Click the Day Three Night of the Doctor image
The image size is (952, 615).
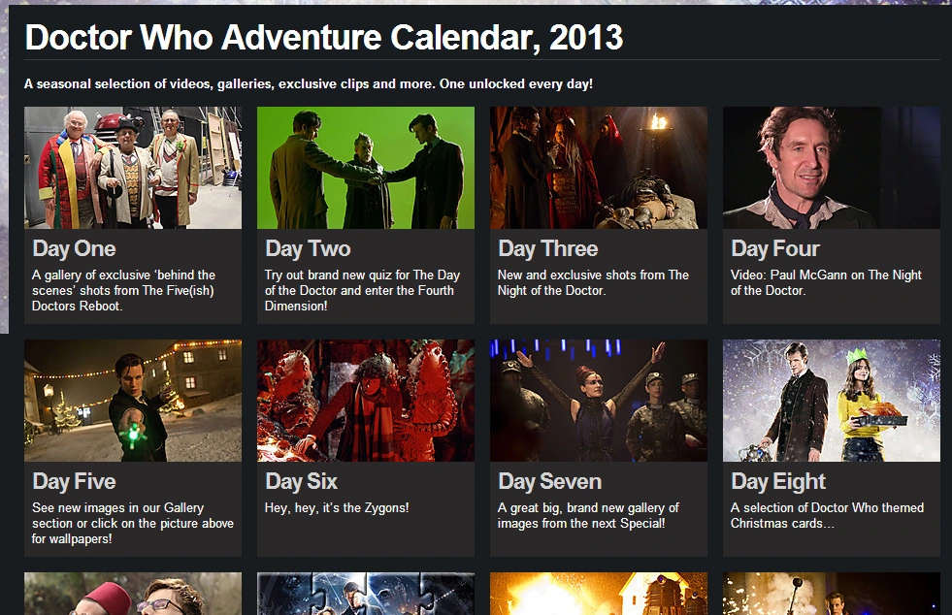click(x=599, y=168)
